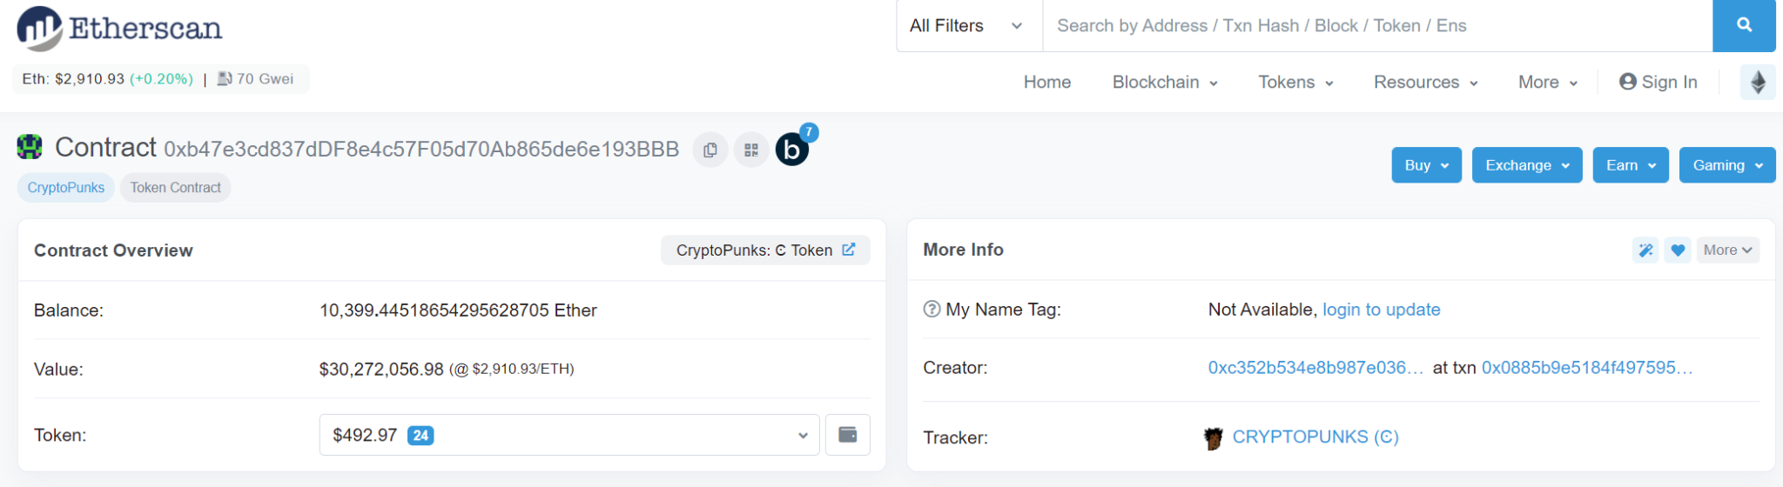1783x487 pixels.
Task: Open the Blockscan chat 'b' icon
Action: click(792, 150)
